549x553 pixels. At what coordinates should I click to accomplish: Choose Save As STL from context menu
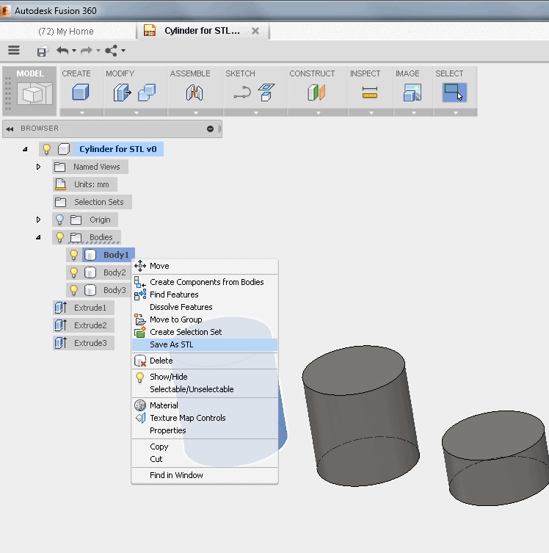point(205,344)
